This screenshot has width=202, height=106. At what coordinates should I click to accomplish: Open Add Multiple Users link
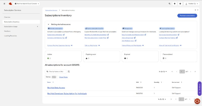click(x=129, y=41)
